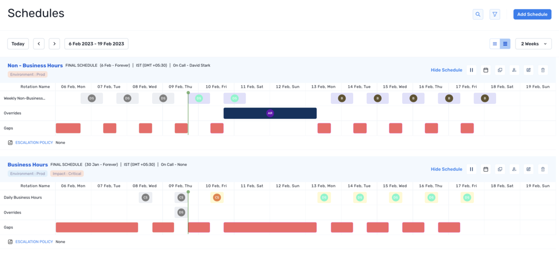Image resolution: width=559 pixels, height=253 pixels.
Task: Open escalation policy icon for Business Hours
Action: pyautogui.click(x=10, y=242)
